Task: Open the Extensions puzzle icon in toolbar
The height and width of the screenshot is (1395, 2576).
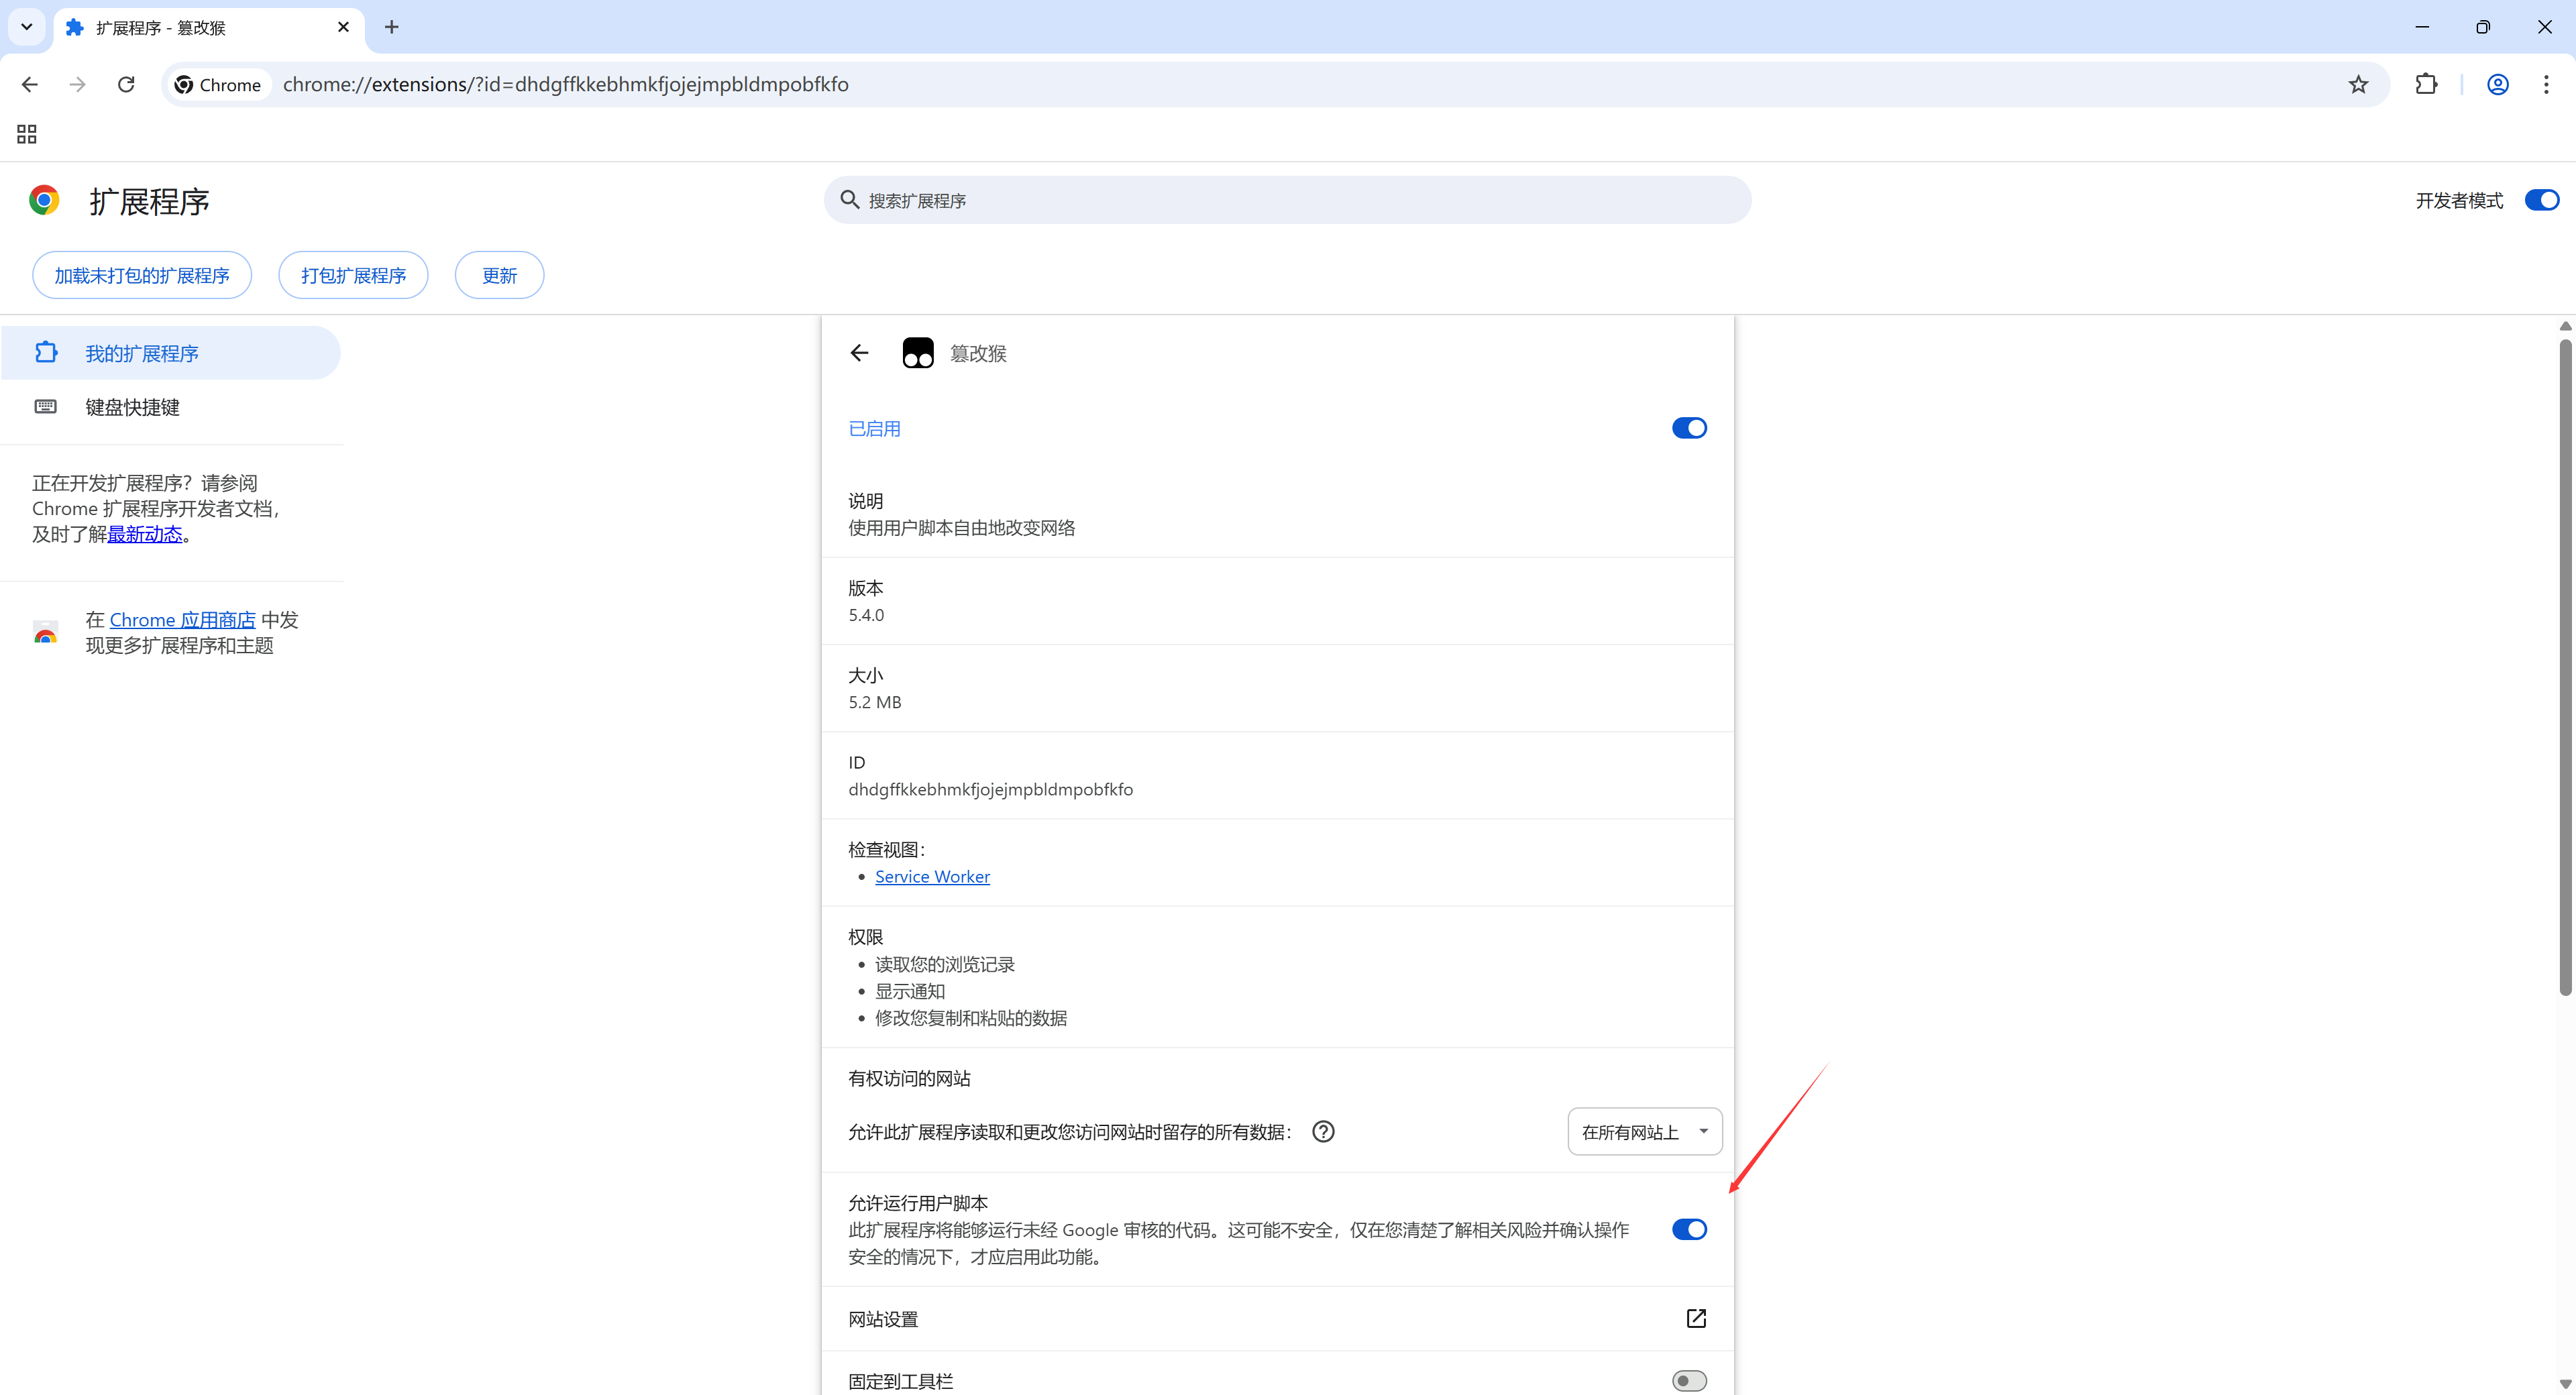Action: [x=2426, y=84]
